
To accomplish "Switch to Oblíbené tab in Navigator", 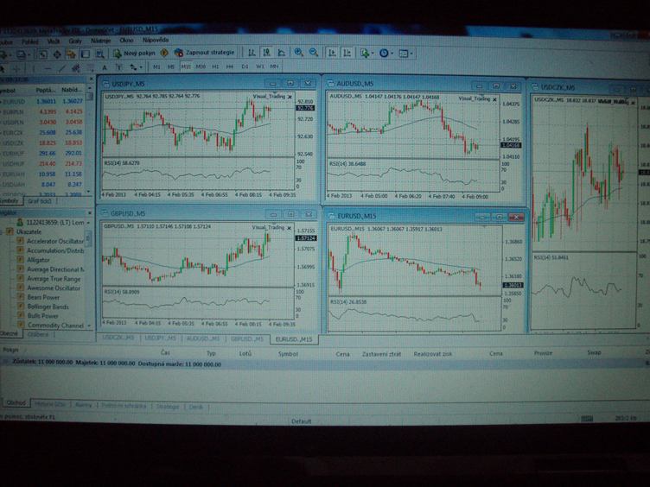I will point(38,335).
